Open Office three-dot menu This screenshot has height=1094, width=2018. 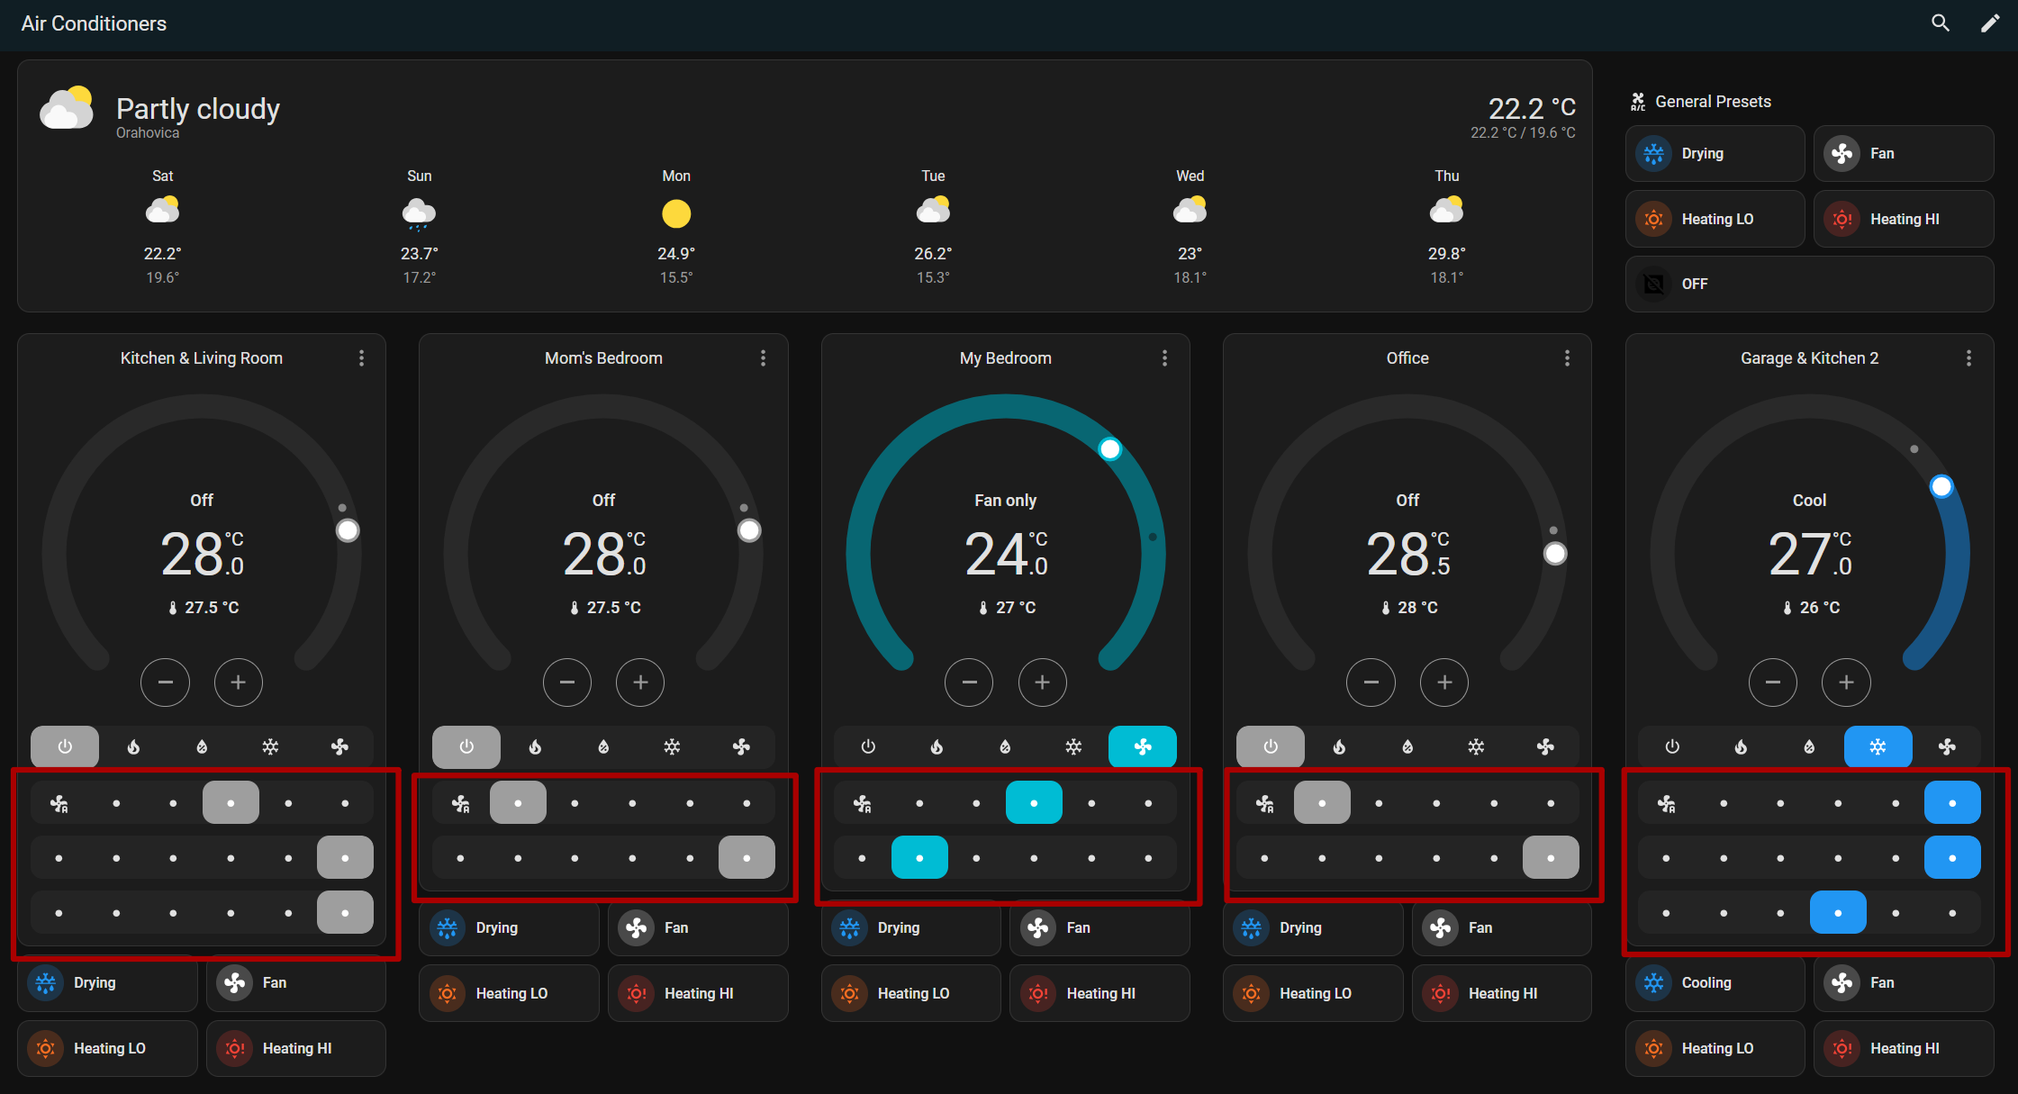tap(1568, 358)
